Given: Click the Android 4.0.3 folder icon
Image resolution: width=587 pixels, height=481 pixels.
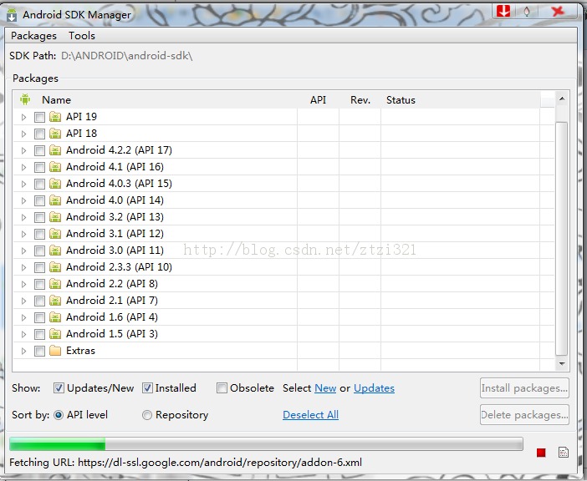Looking at the screenshot, I should point(55,184).
